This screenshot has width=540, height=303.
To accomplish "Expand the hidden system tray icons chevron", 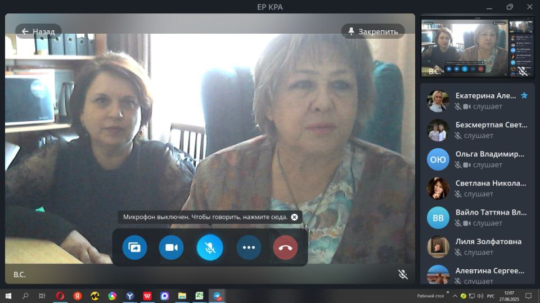I will pos(456,296).
